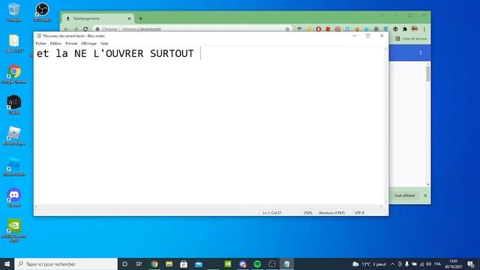Open the weather widget showing 13°C

(369, 264)
